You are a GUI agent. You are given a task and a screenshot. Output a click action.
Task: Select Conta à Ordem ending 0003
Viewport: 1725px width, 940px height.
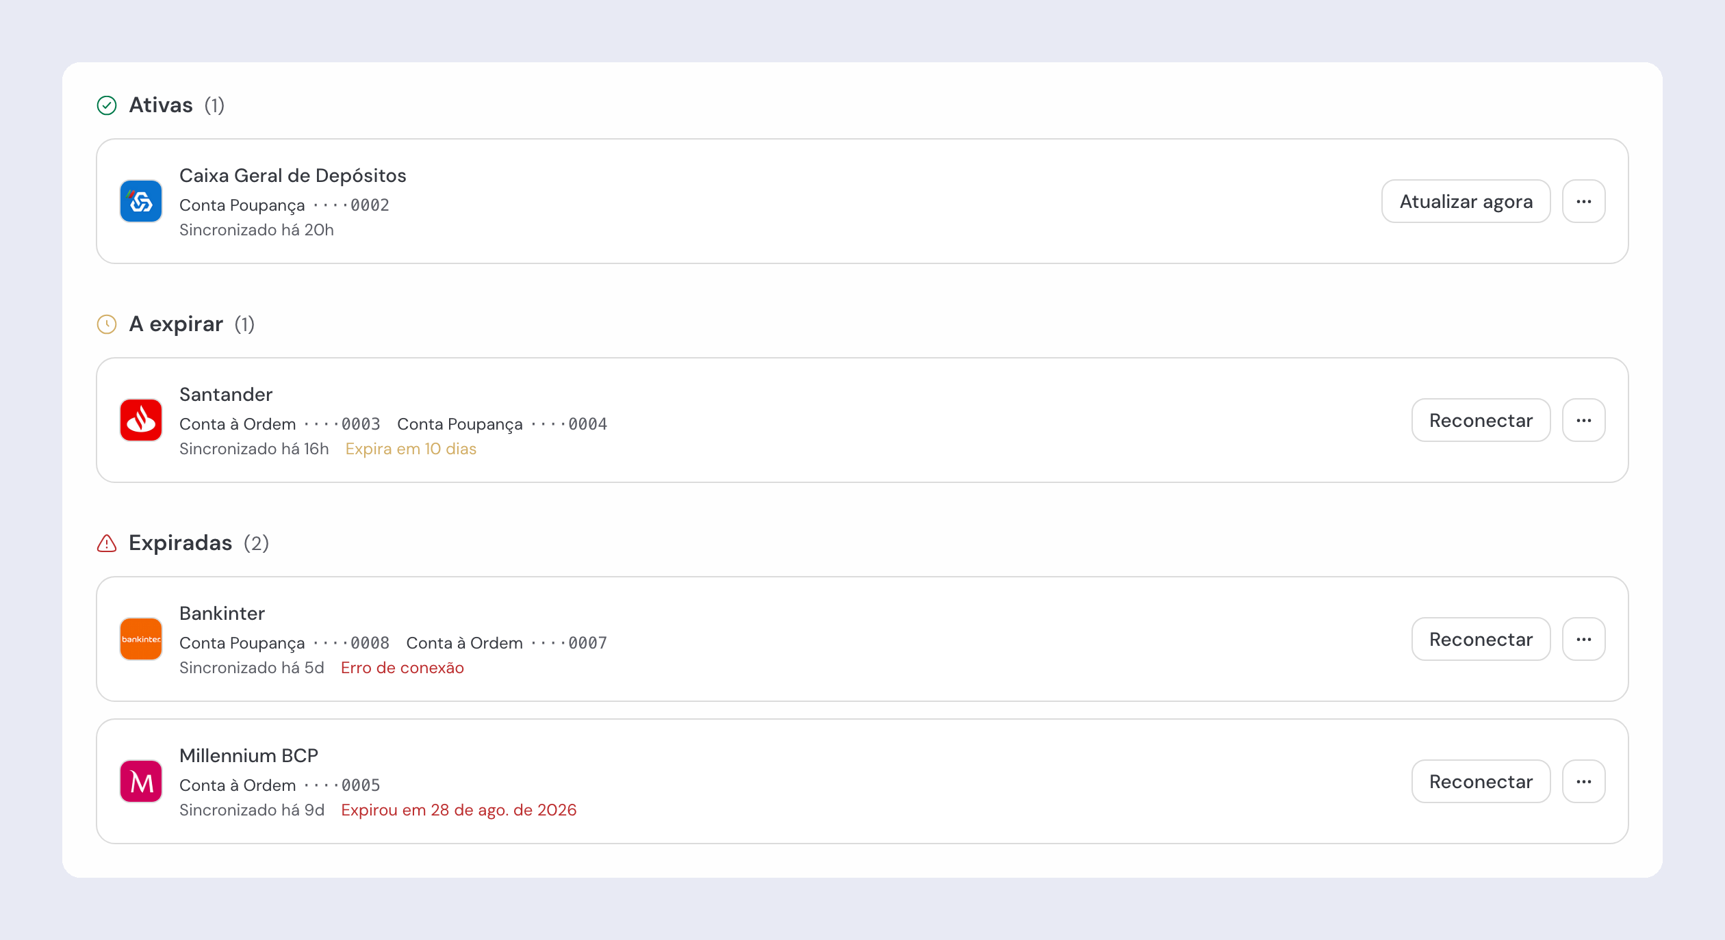[x=280, y=424]
